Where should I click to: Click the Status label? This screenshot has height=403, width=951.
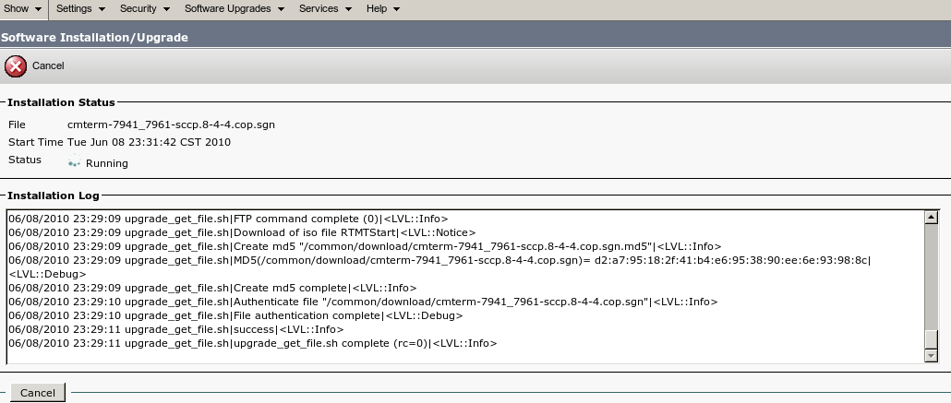[25, 160]
